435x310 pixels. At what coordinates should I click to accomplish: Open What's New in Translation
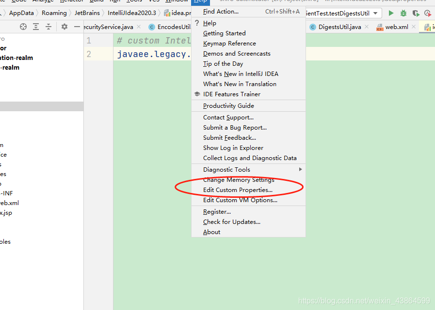[249, 84]
